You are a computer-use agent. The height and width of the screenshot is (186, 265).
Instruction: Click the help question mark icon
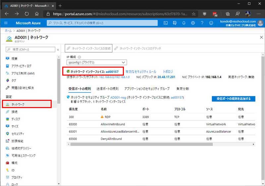[x=202, y=23]
